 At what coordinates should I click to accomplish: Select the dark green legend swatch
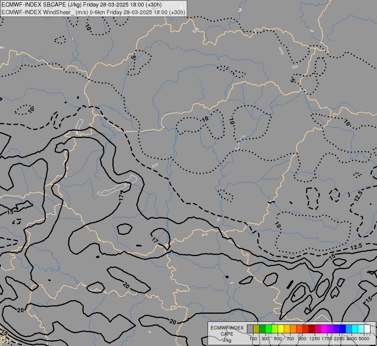[262, 329]
